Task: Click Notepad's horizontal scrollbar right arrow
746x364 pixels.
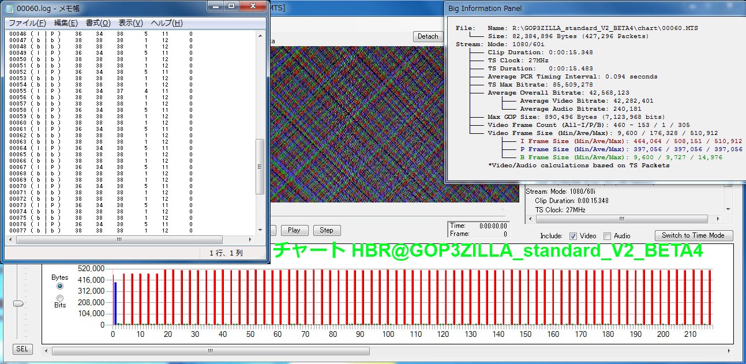Action: click(x=252, y=239)
